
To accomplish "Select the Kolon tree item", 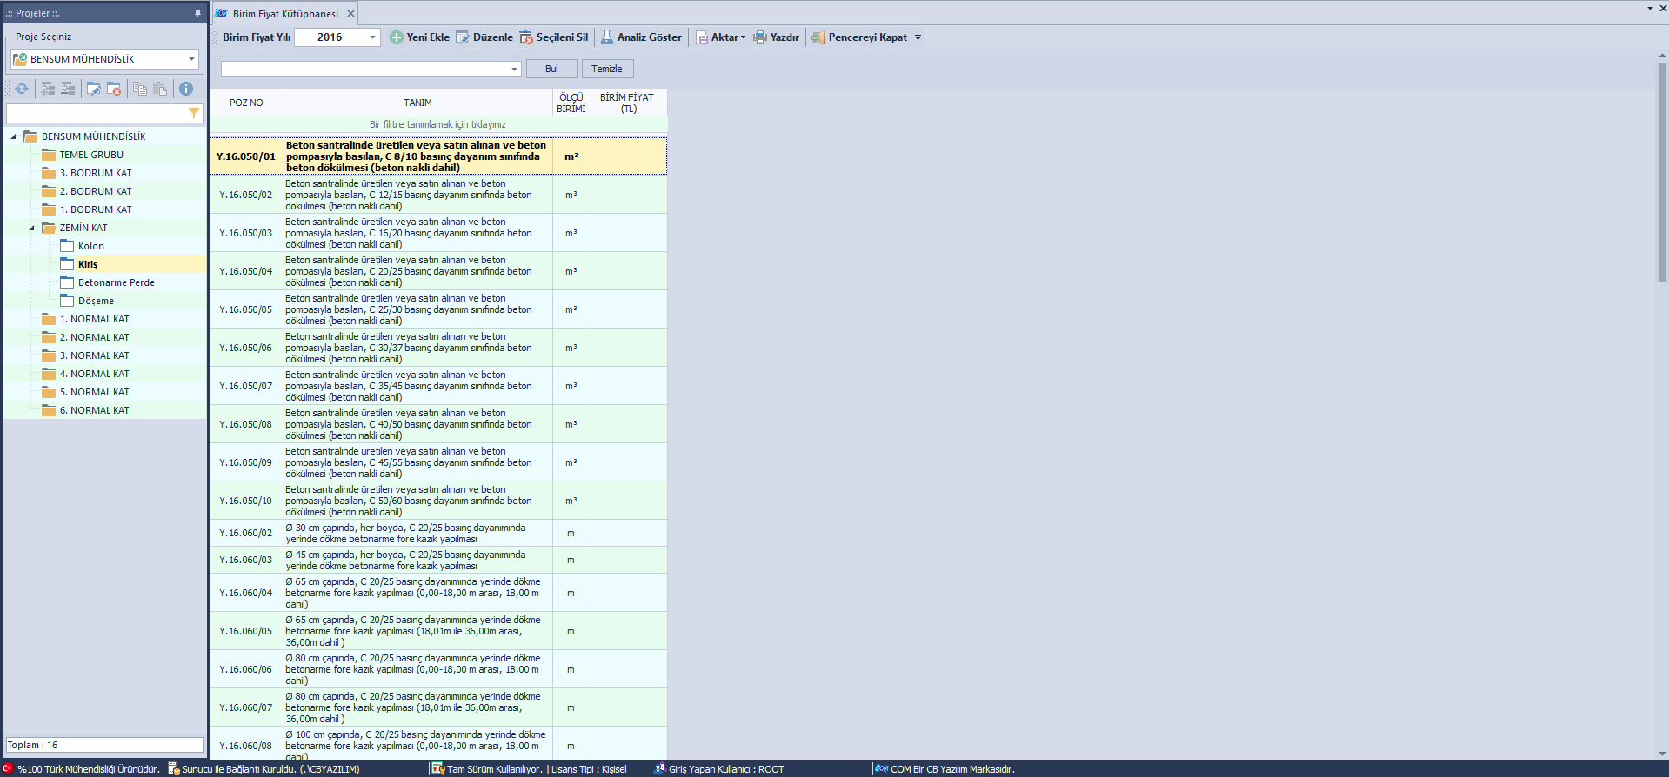I will click(91, 246).
